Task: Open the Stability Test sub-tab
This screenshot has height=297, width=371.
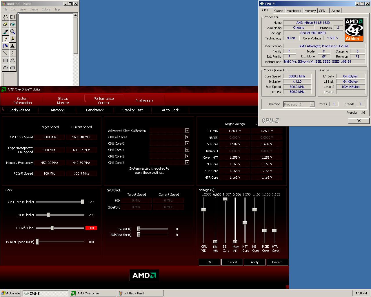Action: (132, 110)
